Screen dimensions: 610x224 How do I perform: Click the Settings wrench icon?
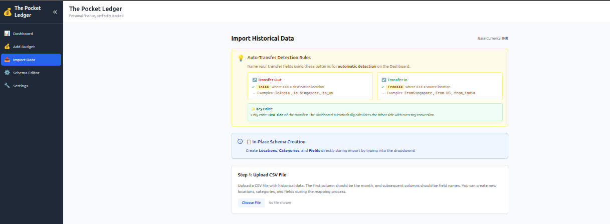tap(7, 86)
